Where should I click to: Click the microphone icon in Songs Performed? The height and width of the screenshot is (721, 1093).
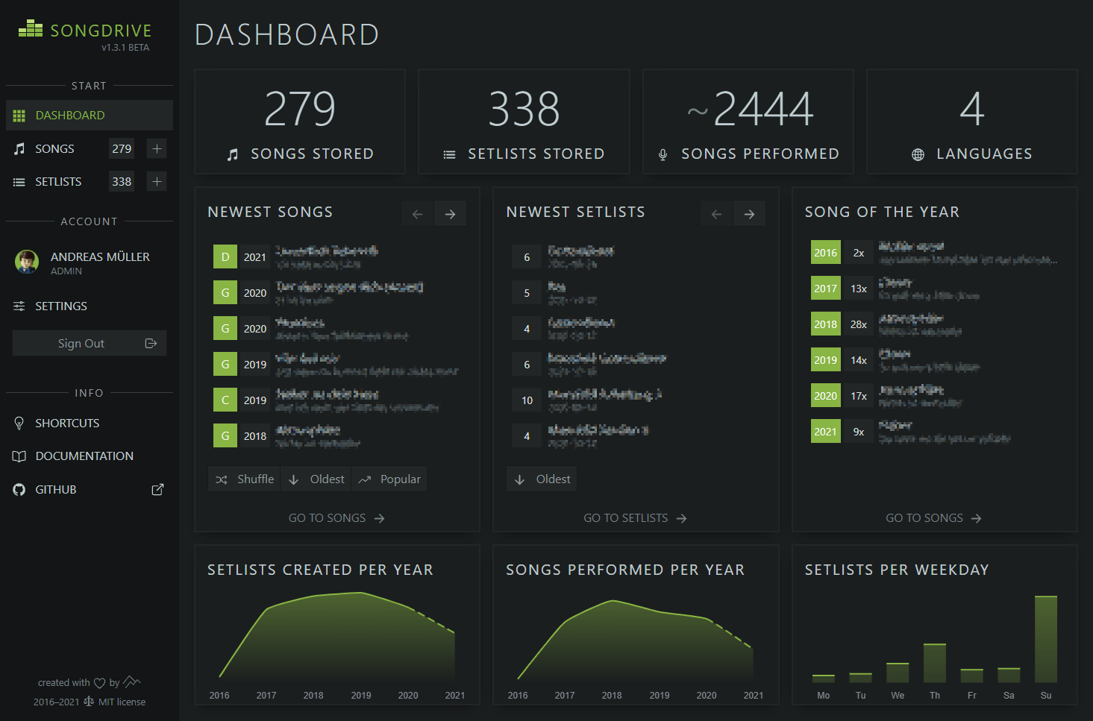[663, 154]
